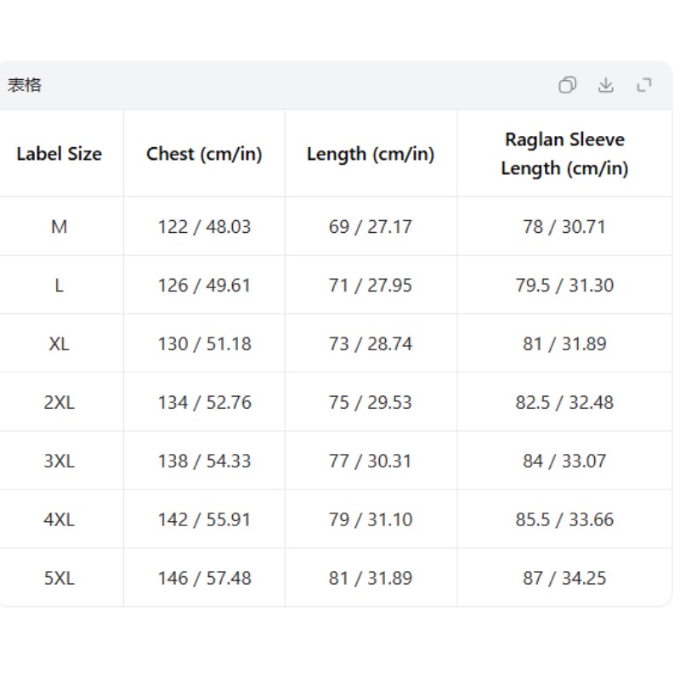Click length value 77 / 30.31
This screenshot has width=680, height=680.
pos(371,461)
